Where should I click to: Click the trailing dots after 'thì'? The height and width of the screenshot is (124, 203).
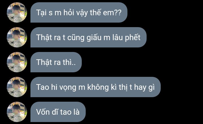(x=74, y=64)
